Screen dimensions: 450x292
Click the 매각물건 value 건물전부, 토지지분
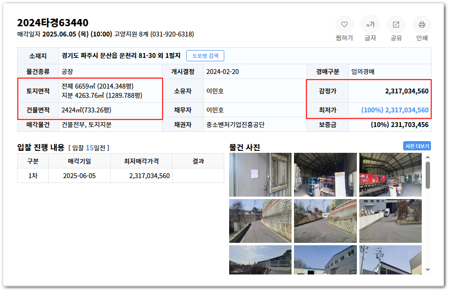pyautogui.click(x=86, y=125)
